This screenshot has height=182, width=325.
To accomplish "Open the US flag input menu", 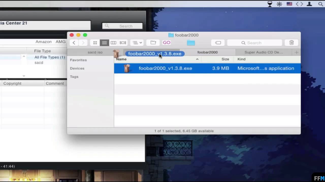I will point(289,4).
